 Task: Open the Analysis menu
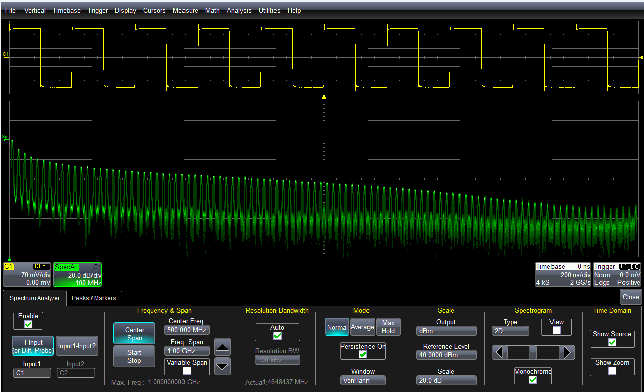[x=239, y=10]
